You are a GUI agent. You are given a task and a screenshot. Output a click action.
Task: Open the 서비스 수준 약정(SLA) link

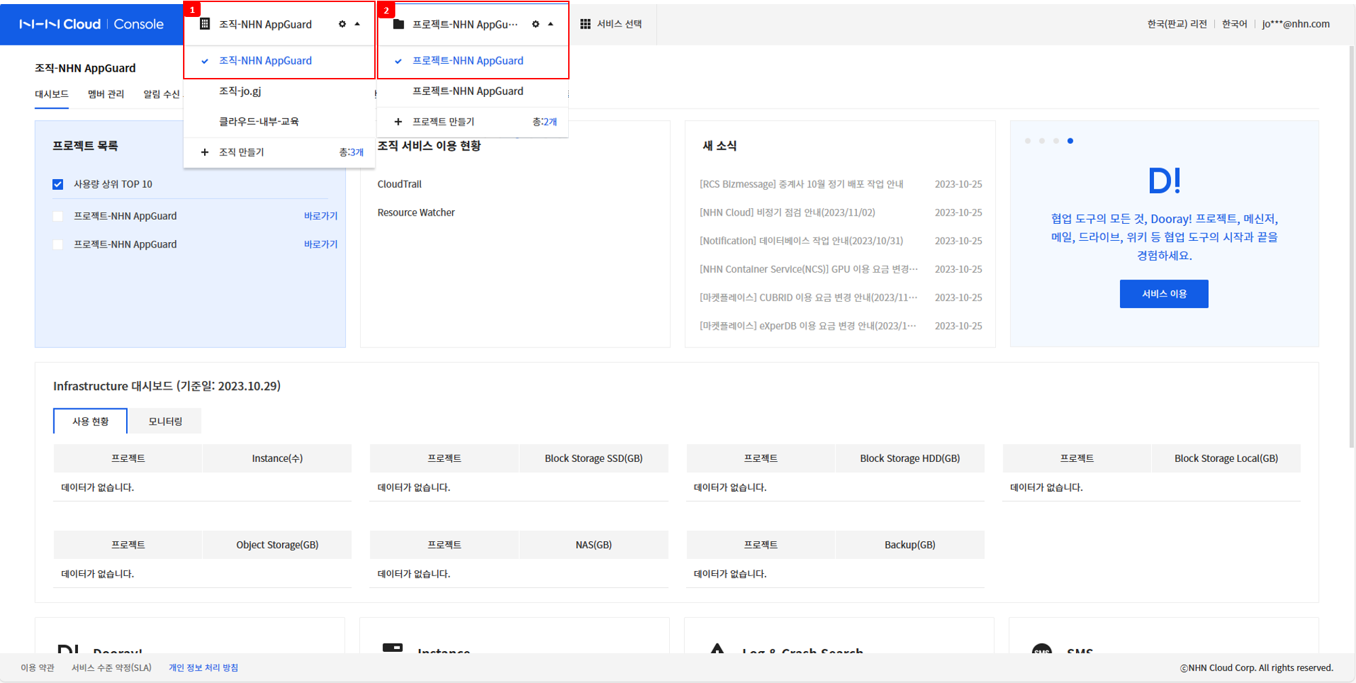point(112,668)
